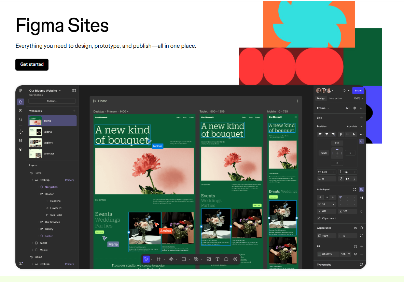Screen dimensions: 404x282
Task: Align left using the alignment icon
Action: coord(320,134)
